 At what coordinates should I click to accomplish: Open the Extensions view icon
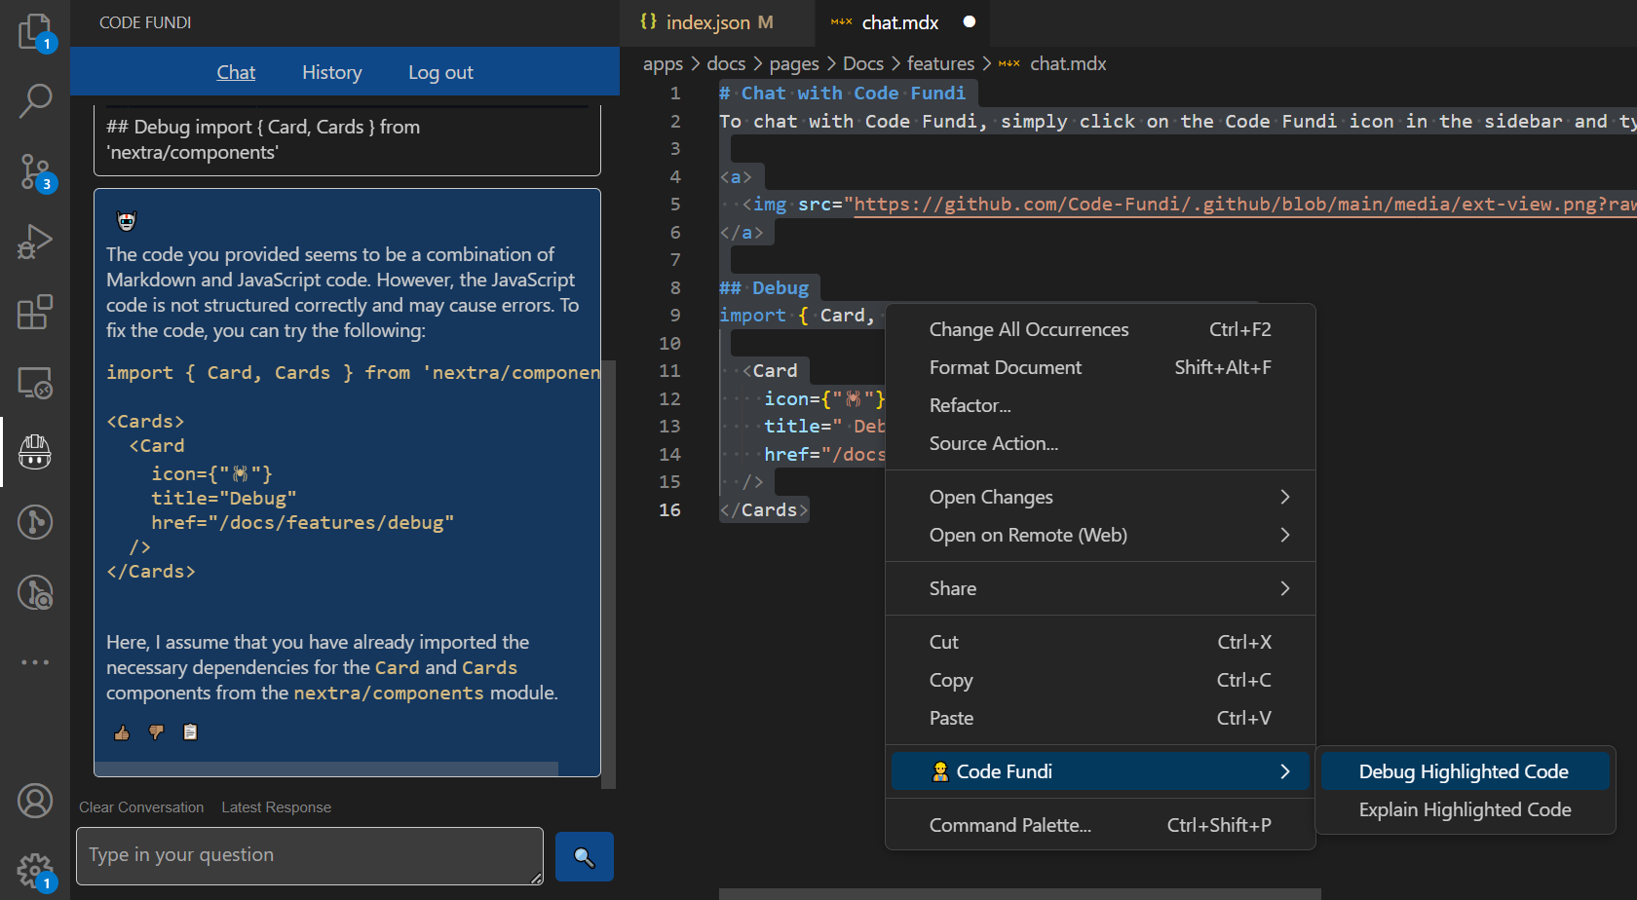(x=35, y=312)
